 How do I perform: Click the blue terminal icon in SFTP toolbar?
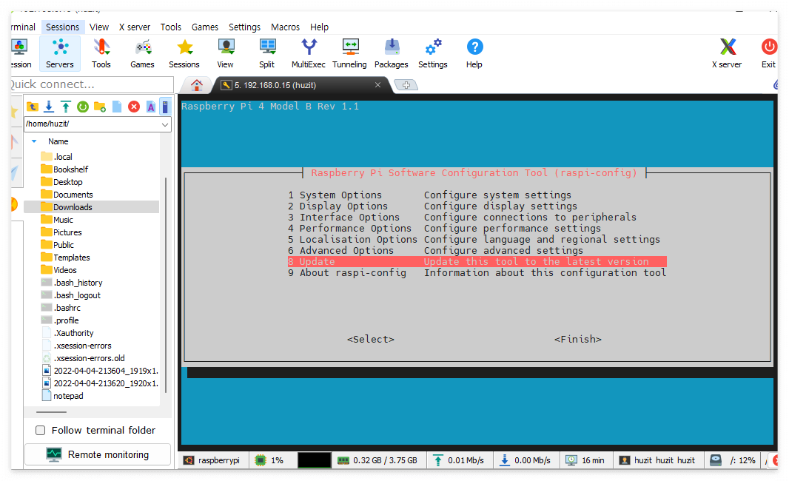coord(165,107)
